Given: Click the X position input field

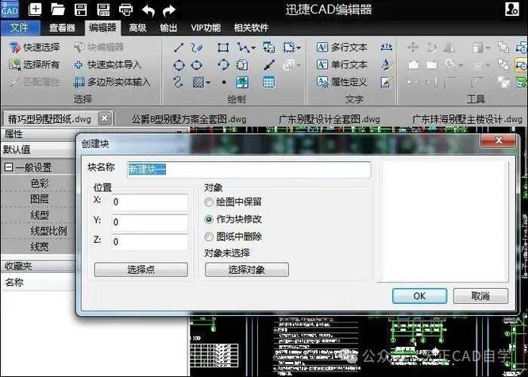Looking at the screenshot, I should click(150, 202).
